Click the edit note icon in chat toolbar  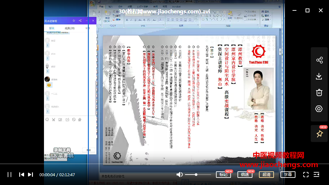click(67, 120)
